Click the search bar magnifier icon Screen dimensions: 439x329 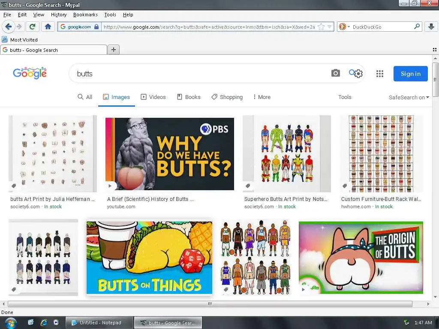[417, 27]
